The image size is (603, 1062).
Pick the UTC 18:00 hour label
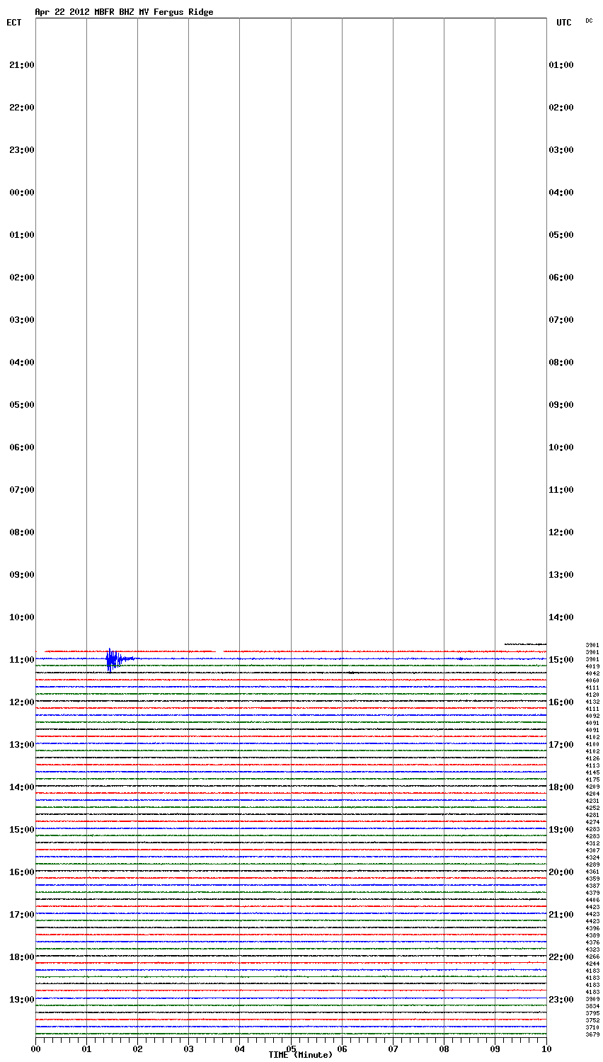561,787
